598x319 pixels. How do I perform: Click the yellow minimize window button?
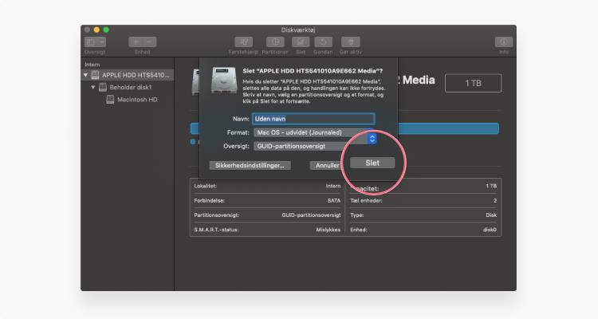[x=96, y=30]
